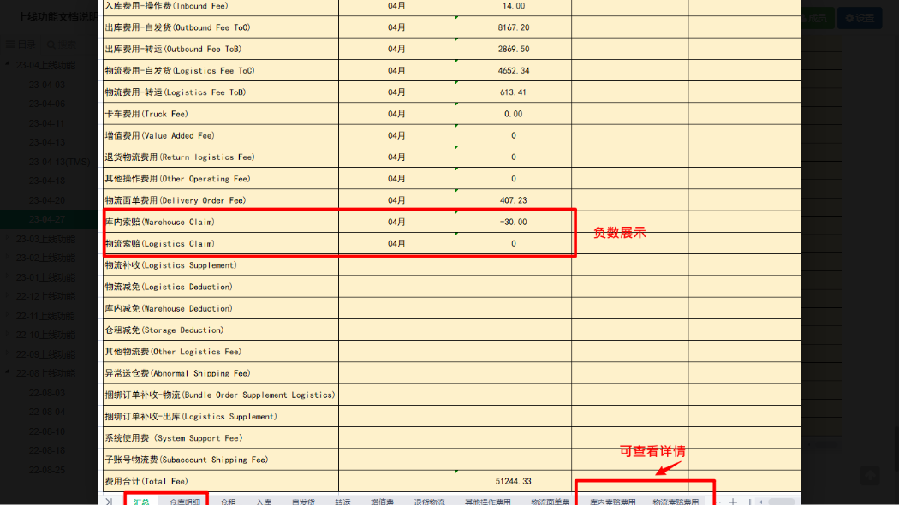Open the 23-04-03 document entry

(x=47, y=85)
